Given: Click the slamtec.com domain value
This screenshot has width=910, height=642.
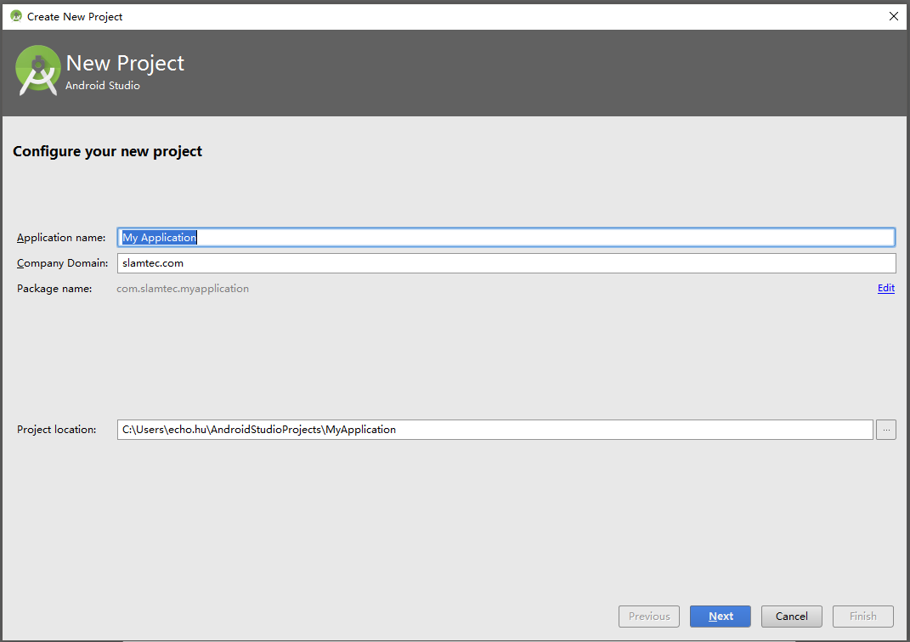Looking at the screenshot, I should tap(149, 262).
